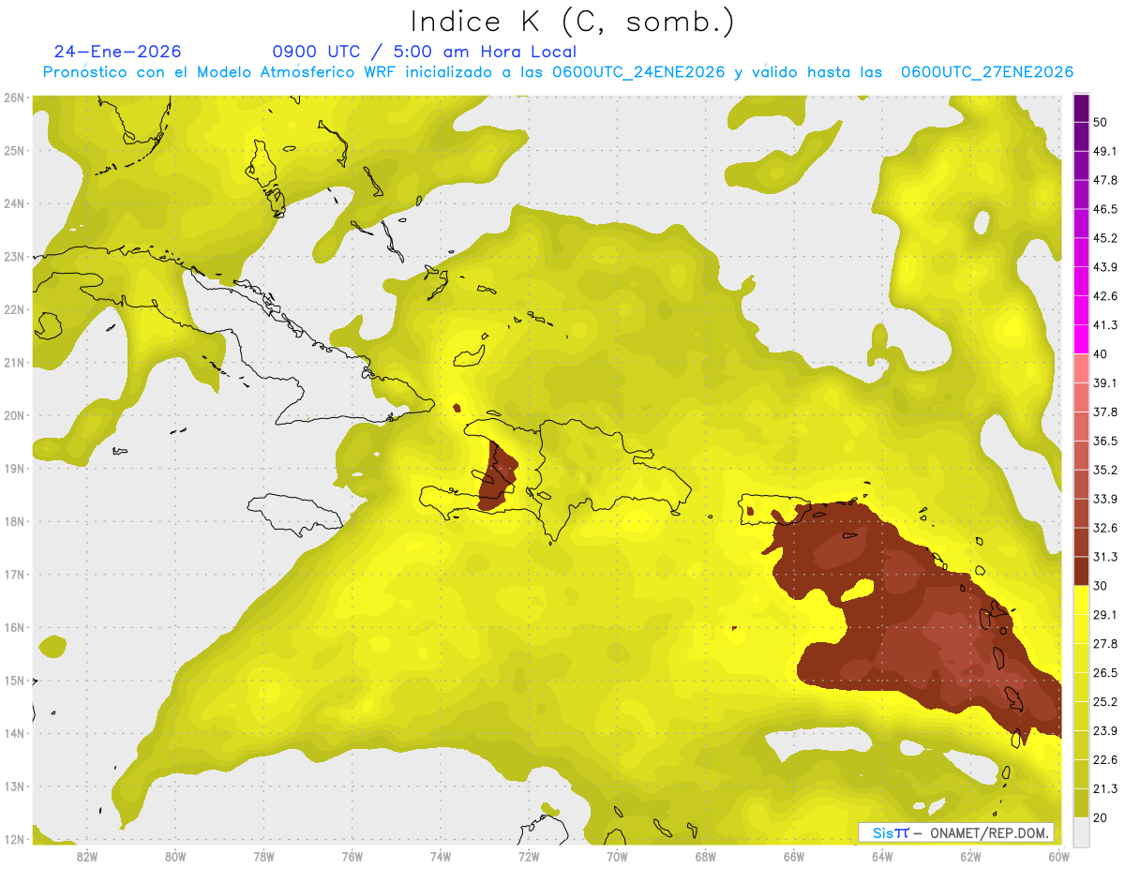Click the latitude axis label 19N
Image resolution: width=1125 pixels, height=869 pixels.
coord(14,468)
